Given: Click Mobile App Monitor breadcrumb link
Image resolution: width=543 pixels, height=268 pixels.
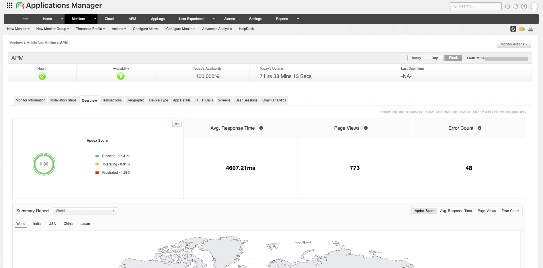Looking at the screenshot, I should point(41,43).
